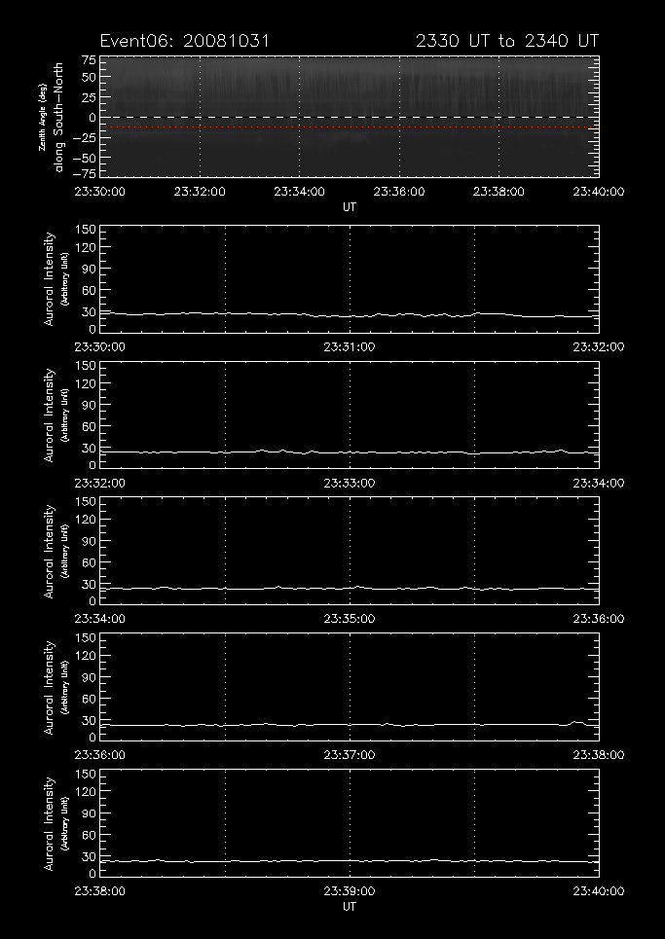
Task: Click the keogram y-axis tick label "50"
Action: pos(88,77)
